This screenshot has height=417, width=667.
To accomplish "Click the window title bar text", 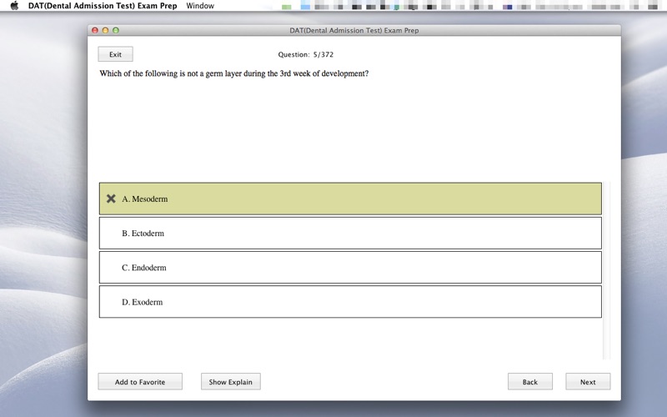I will (x=354, y=31).
